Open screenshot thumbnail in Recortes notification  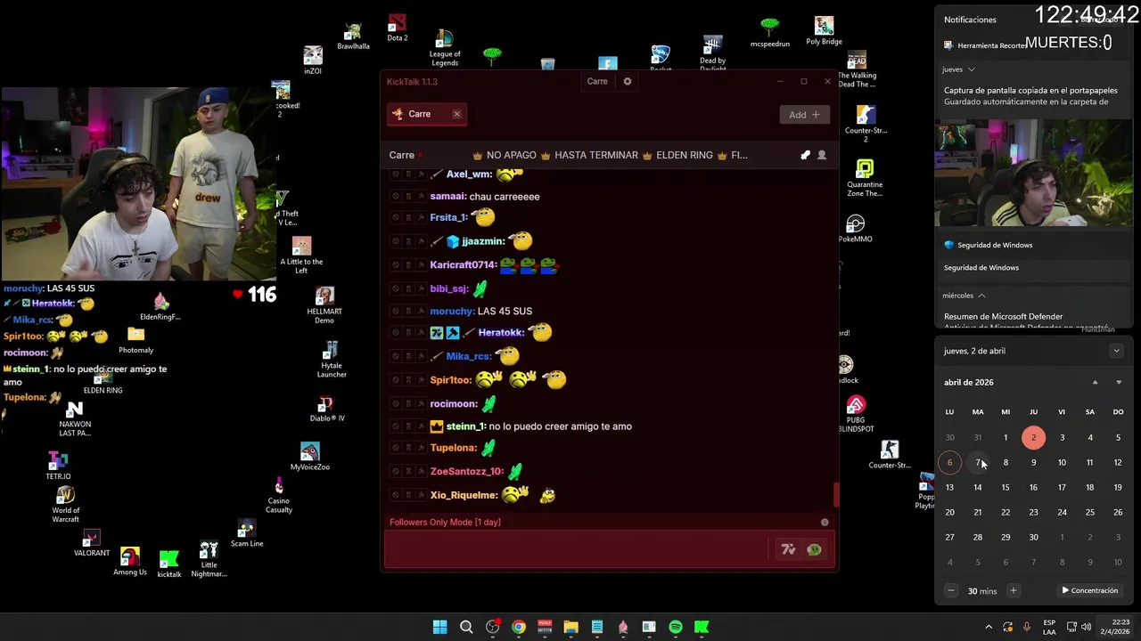click(1034, 174)
